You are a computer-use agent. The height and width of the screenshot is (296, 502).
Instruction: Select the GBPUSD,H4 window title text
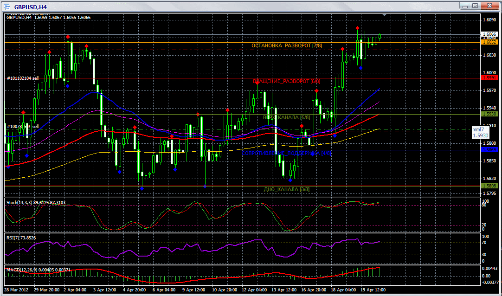[x=31, y=7]
